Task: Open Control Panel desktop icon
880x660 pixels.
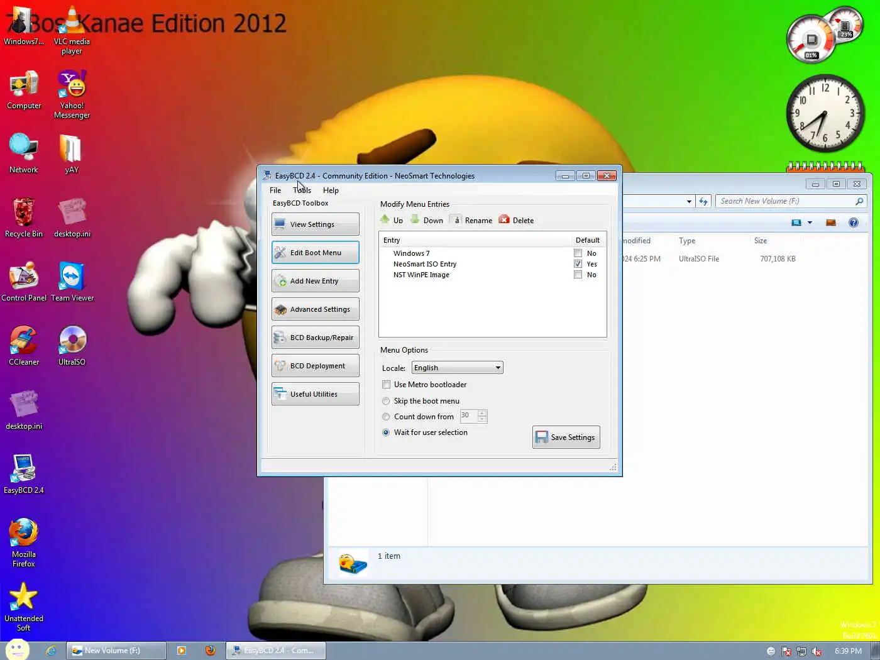Action: (24, 282)
